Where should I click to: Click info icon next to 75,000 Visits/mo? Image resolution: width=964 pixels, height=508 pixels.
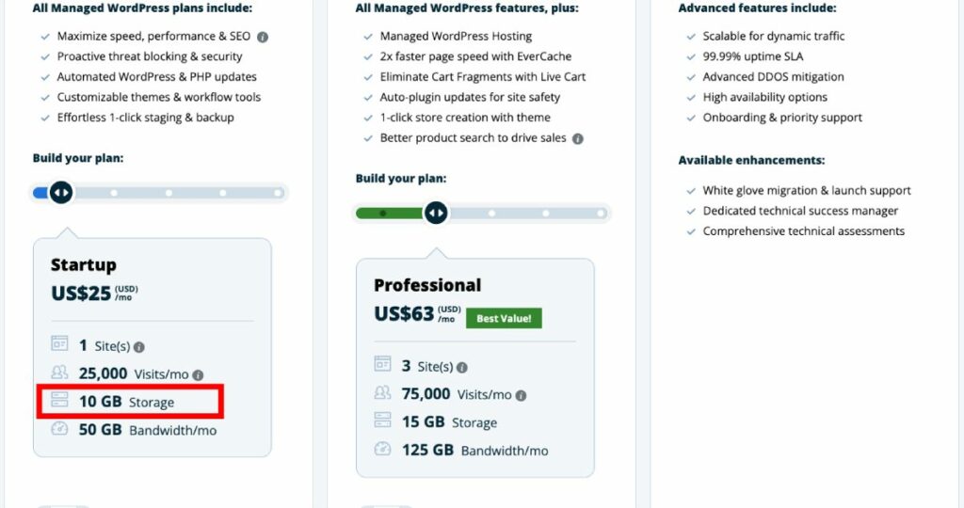point(521,395)
